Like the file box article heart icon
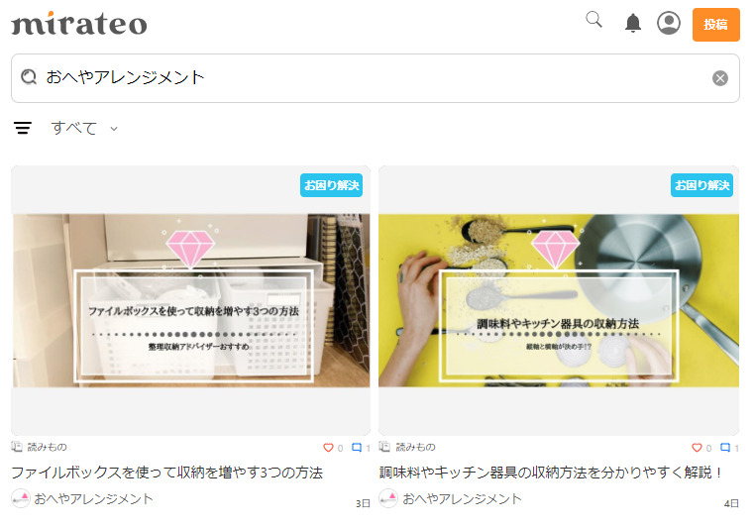The height and width of the screenshot is (527, 754). (x=328, y=448)
